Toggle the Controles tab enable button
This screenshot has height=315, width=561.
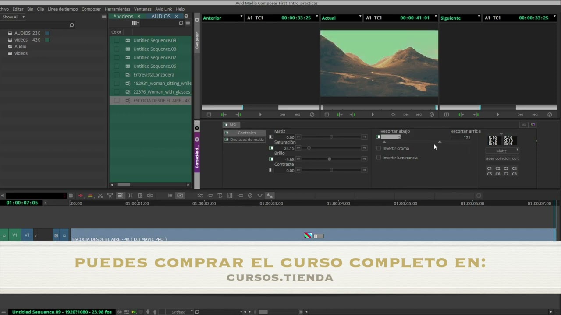tap(227, 133)
